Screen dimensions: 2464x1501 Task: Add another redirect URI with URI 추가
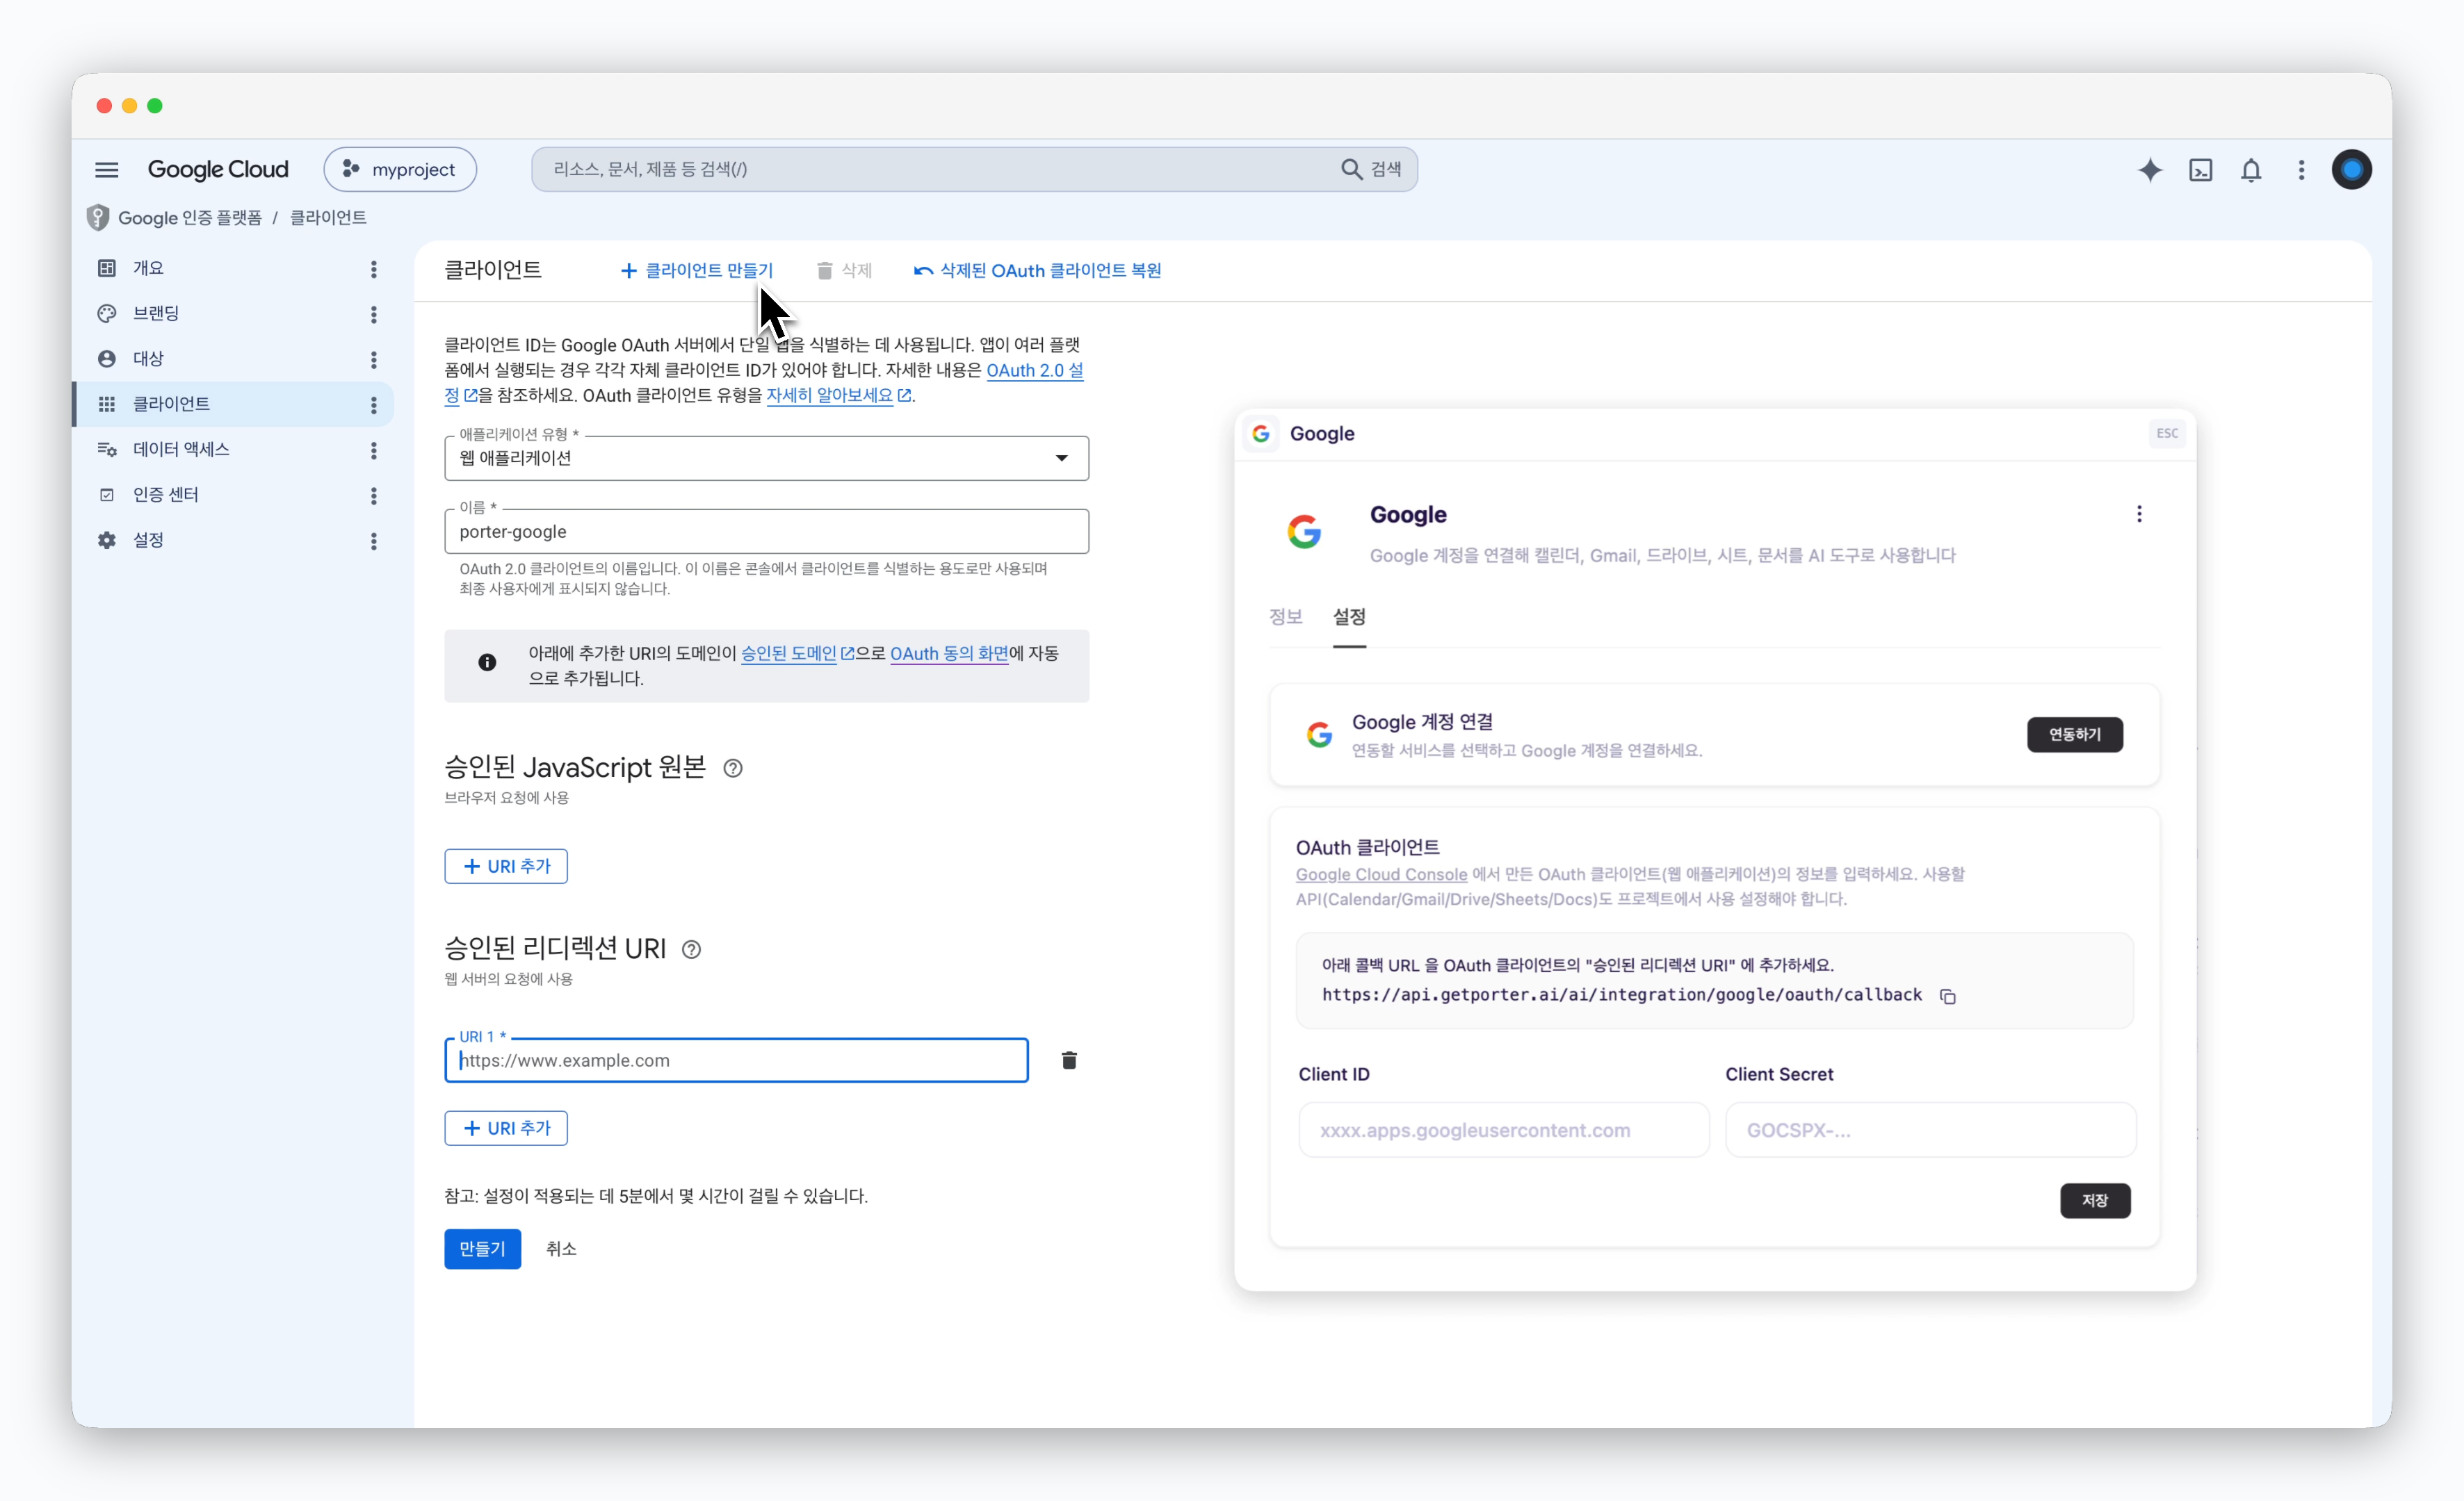[x=506, y=1129]
